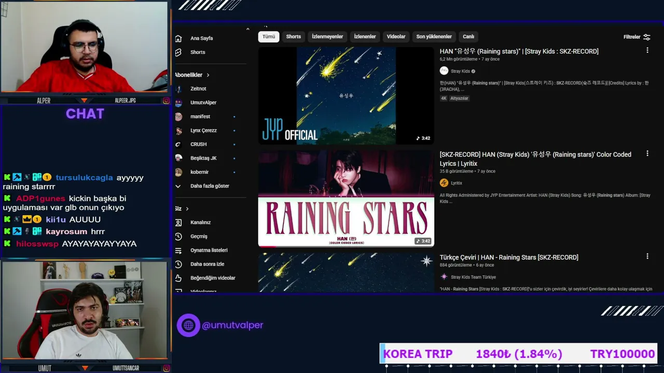Click the Kanalınız icon in the sidebar
664x373 pixels.
click(x=178, y=222)
